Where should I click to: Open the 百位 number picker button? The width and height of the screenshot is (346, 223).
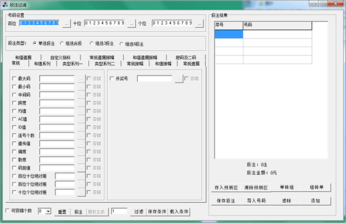pos(66,24)
